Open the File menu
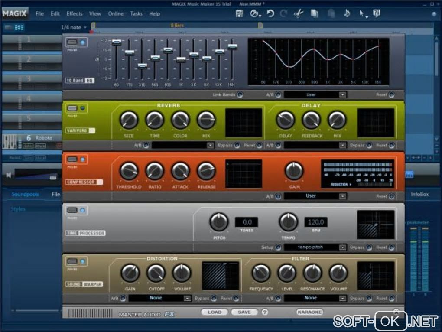This screenshot has height=332, width=442. click(x=39, y=13)
